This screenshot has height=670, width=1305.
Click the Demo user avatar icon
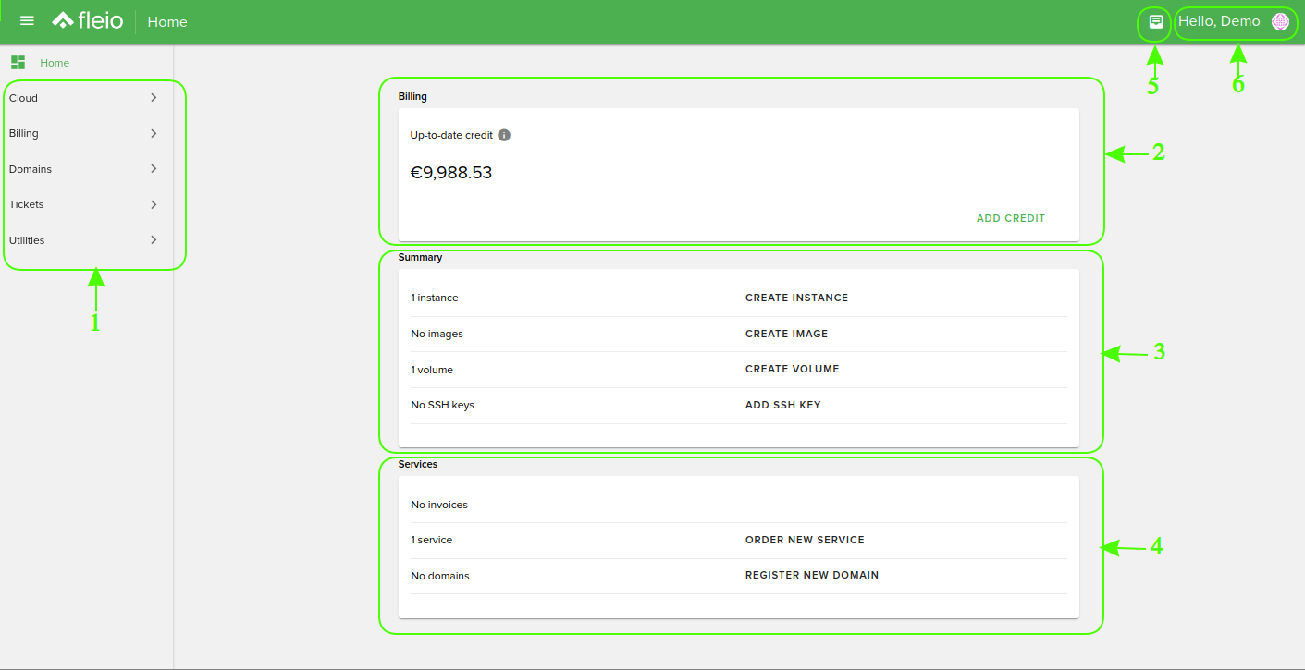1280,20
